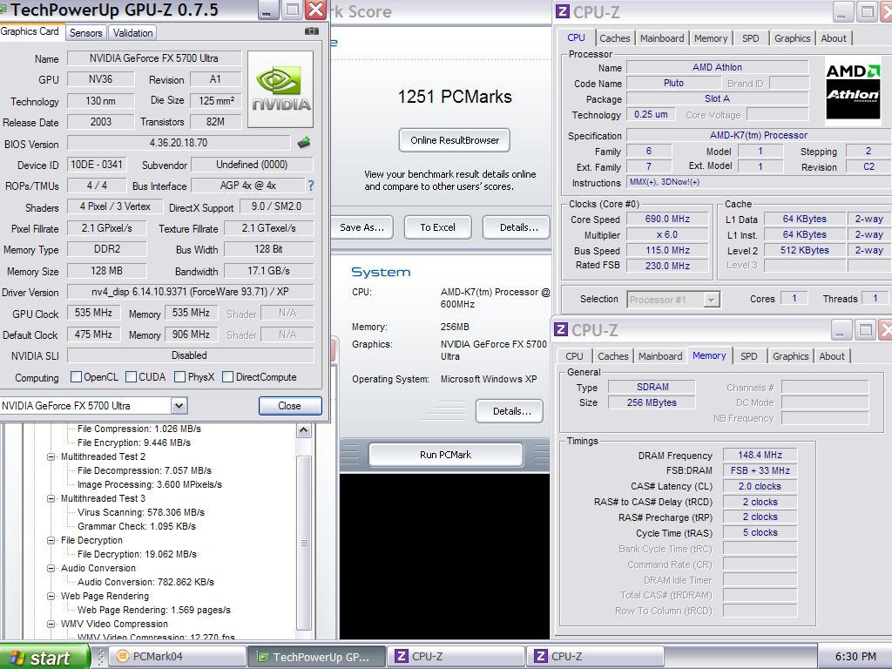Click the Online ResultBrowser button
892x669 pixels.
455,140
